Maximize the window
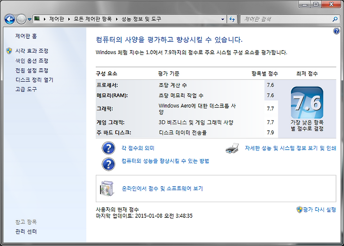The width and height of the screenshot is (344, 246). click(316, 4)
